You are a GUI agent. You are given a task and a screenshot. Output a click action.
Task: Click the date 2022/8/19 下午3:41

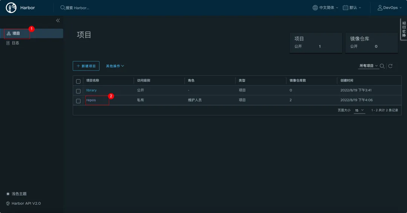pyautogui.click(x=356, y=90)
